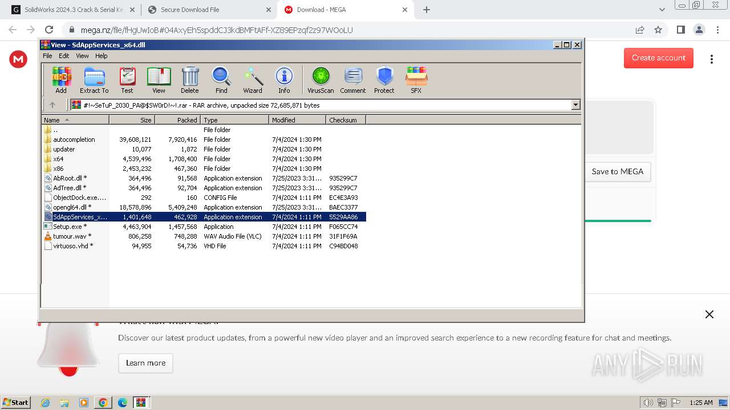The width and height of the screenshot is (730, 410).
Task: Click the Learn more button
Action: point(145,363)
